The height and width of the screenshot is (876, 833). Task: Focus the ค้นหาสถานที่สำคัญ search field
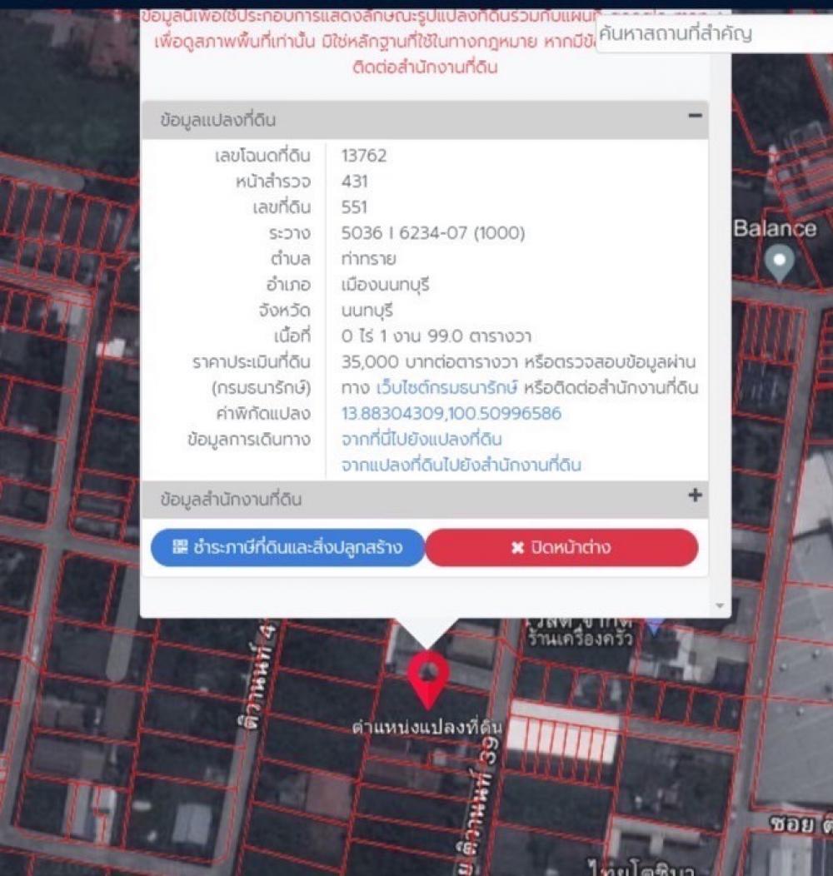pyautogui.click(x=712, y=34)
